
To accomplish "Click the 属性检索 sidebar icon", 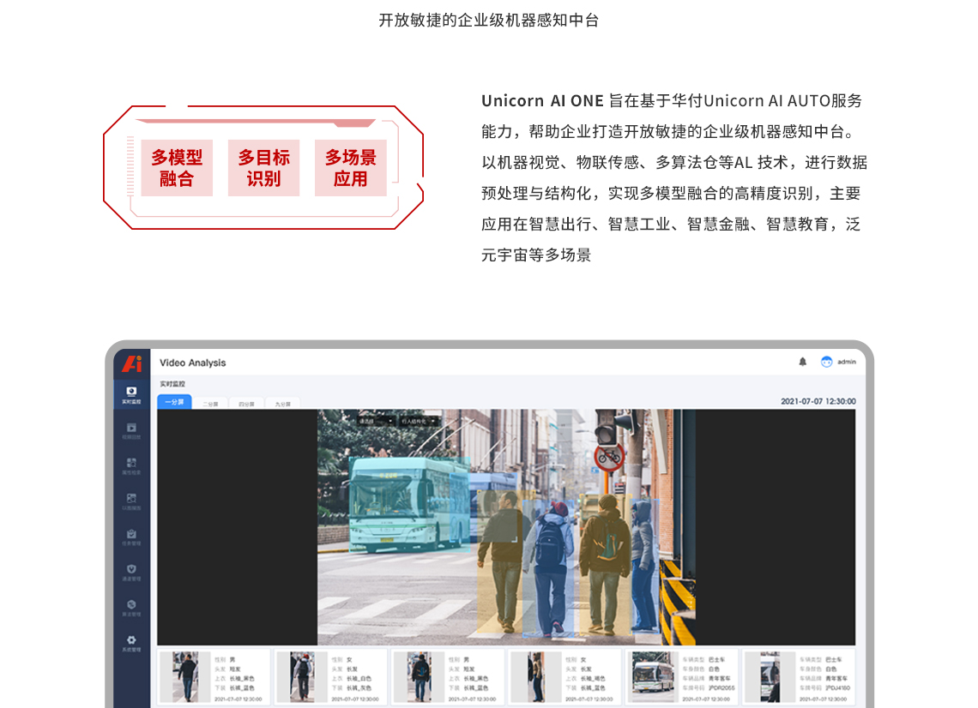I will pos(131,465).
